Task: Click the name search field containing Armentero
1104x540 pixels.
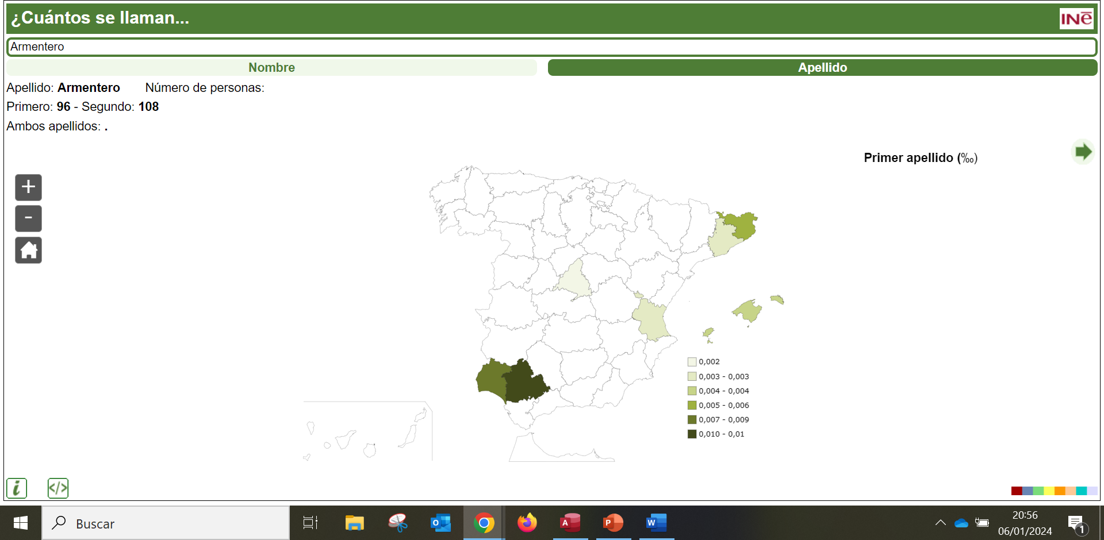Action: [x=551, y=47]
